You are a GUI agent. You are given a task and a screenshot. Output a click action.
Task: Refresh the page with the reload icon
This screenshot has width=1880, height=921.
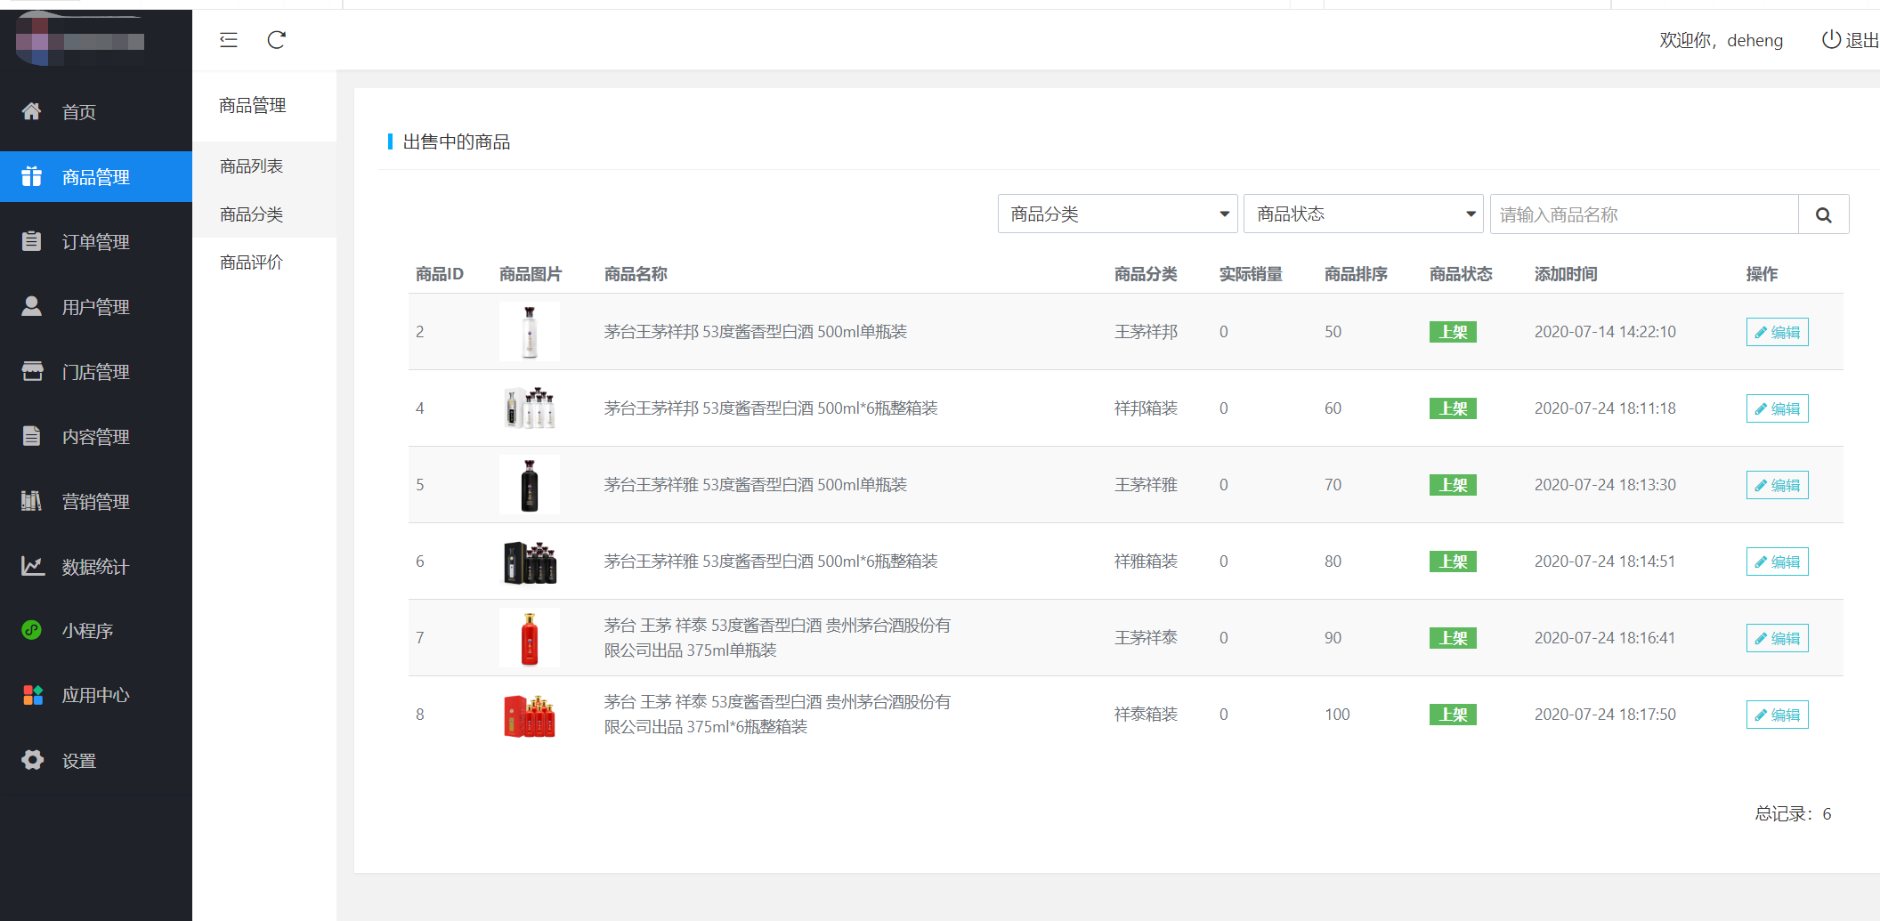(277, 40)
